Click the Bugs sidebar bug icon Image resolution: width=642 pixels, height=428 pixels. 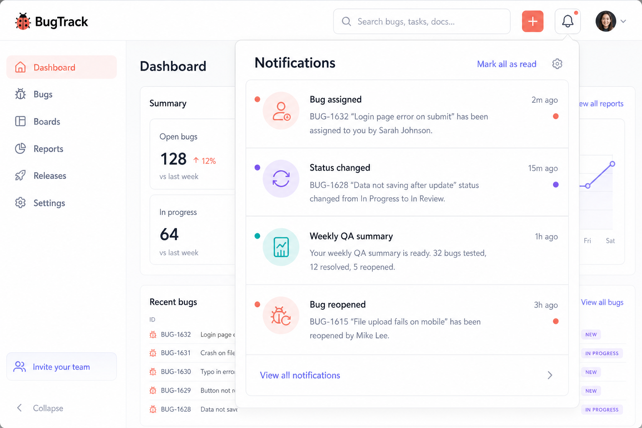pos(20,94)
